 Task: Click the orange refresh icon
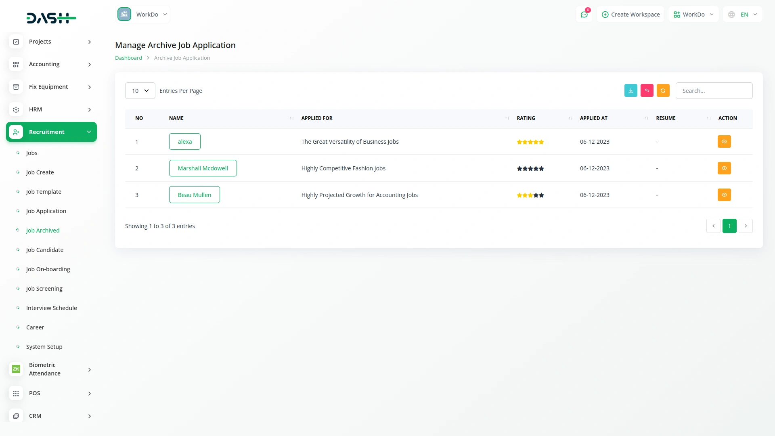tap(663, 90)
